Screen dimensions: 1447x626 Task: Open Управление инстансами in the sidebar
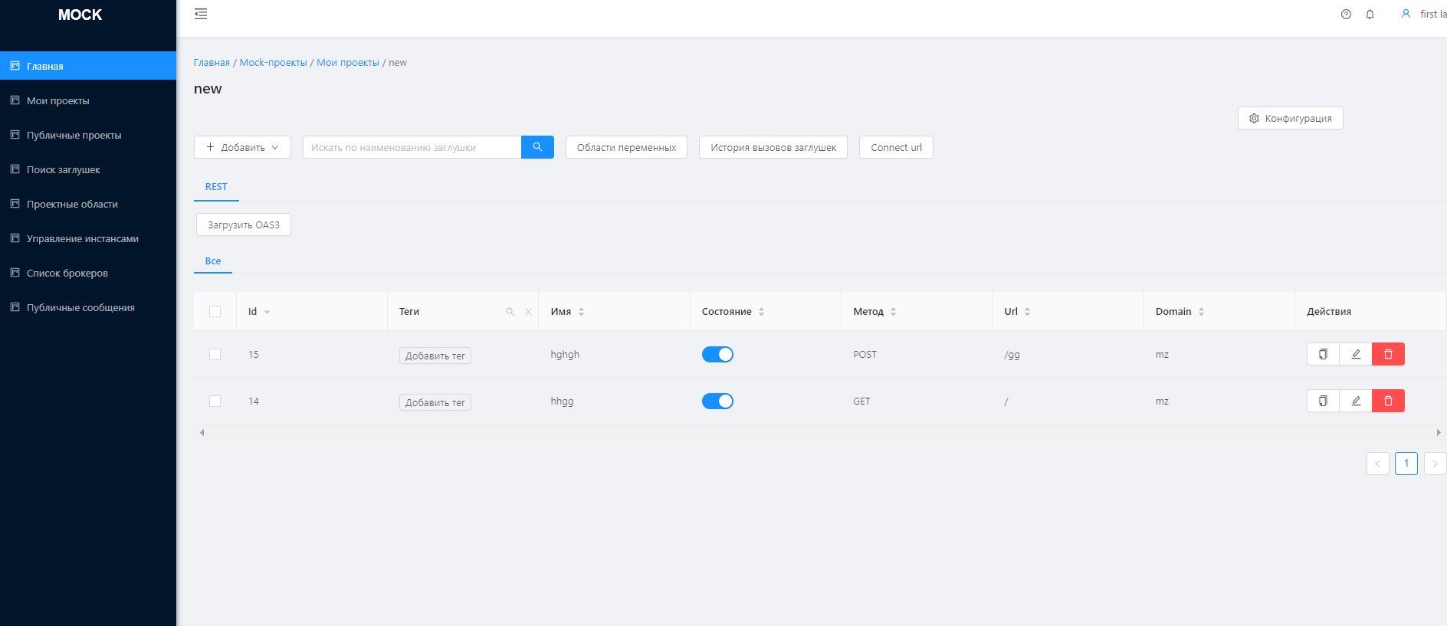(88, 238)
